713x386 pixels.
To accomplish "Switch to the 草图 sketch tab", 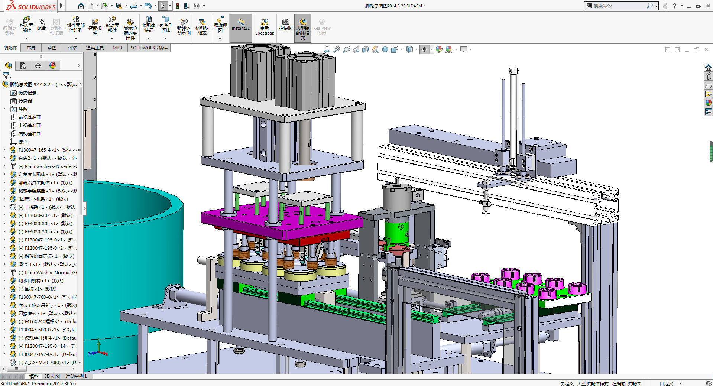I will pos(52,48).
